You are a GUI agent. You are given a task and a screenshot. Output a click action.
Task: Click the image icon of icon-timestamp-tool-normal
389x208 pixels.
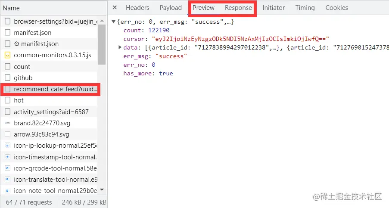click(x=8, y=157)
